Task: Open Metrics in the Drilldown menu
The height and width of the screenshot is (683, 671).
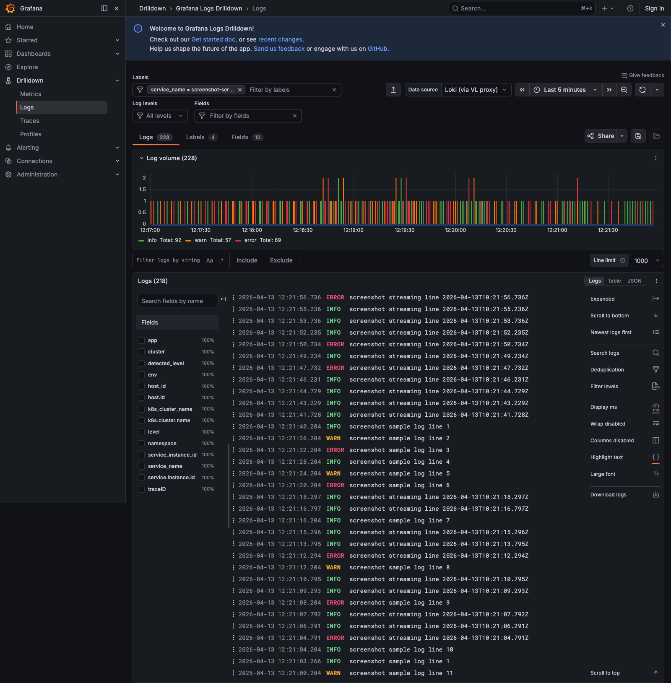Action: pyautogui.click(x=31, y=94)
